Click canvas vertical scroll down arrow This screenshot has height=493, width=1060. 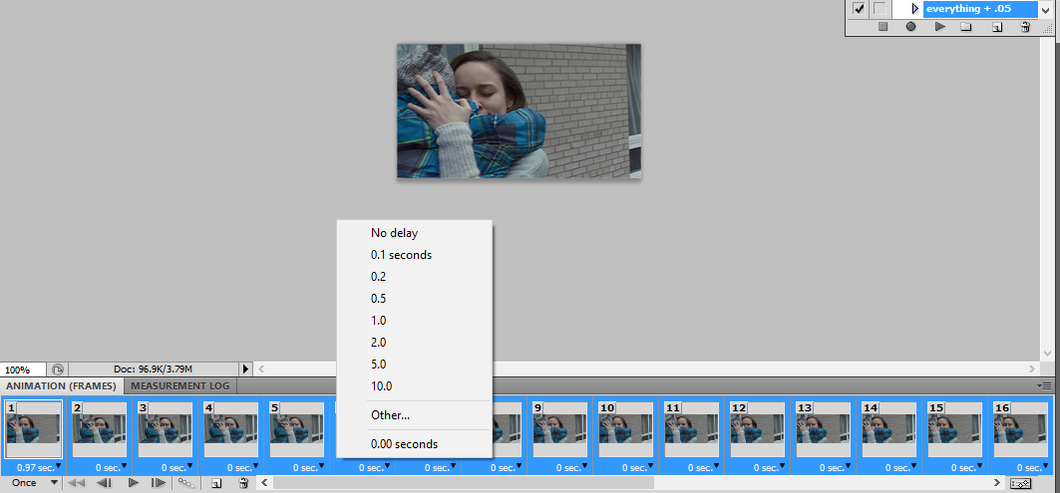tap(1048, 352)
